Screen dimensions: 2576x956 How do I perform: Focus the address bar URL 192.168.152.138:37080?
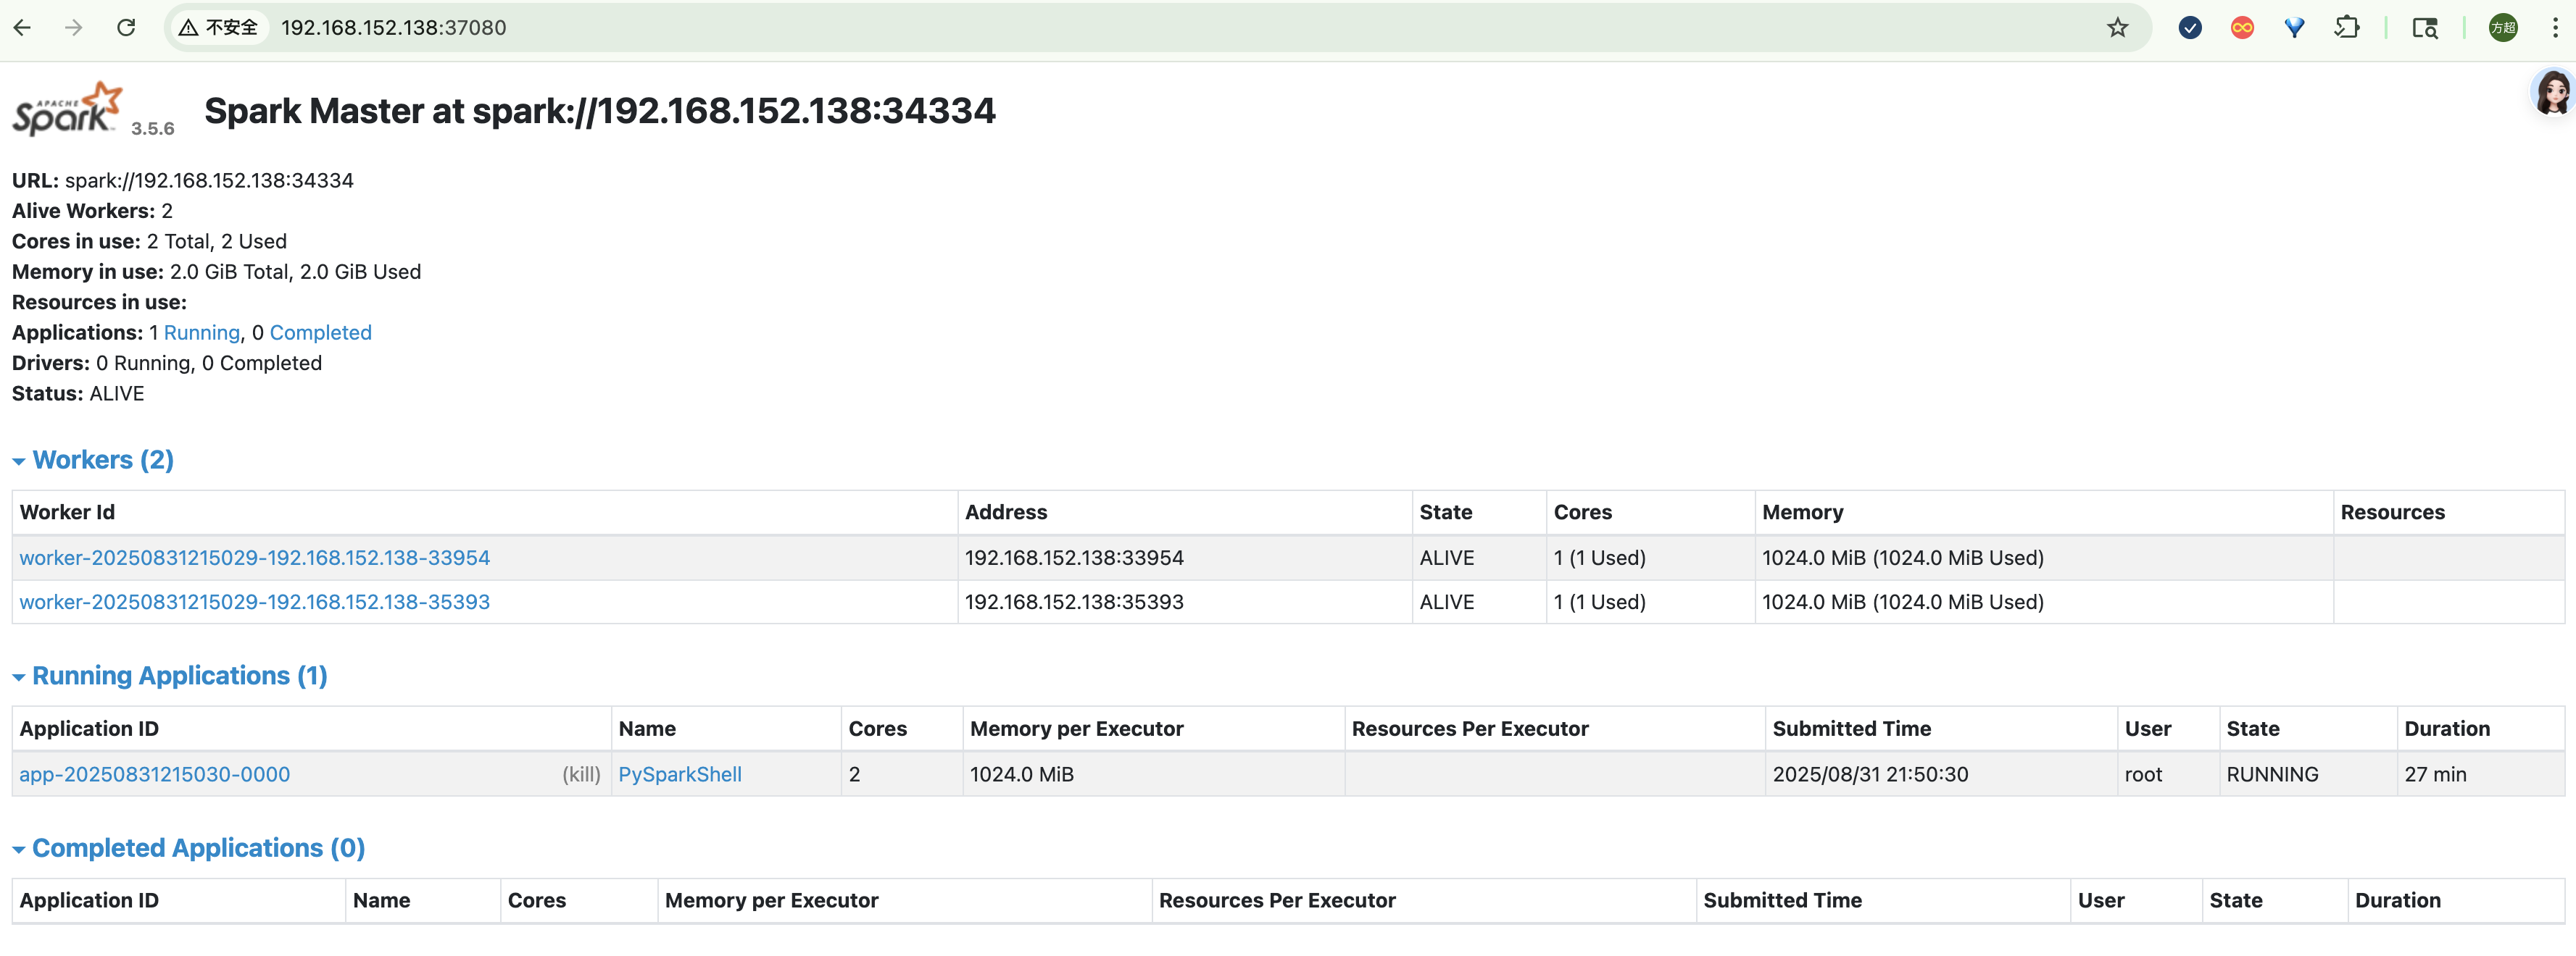coord(394,28)
